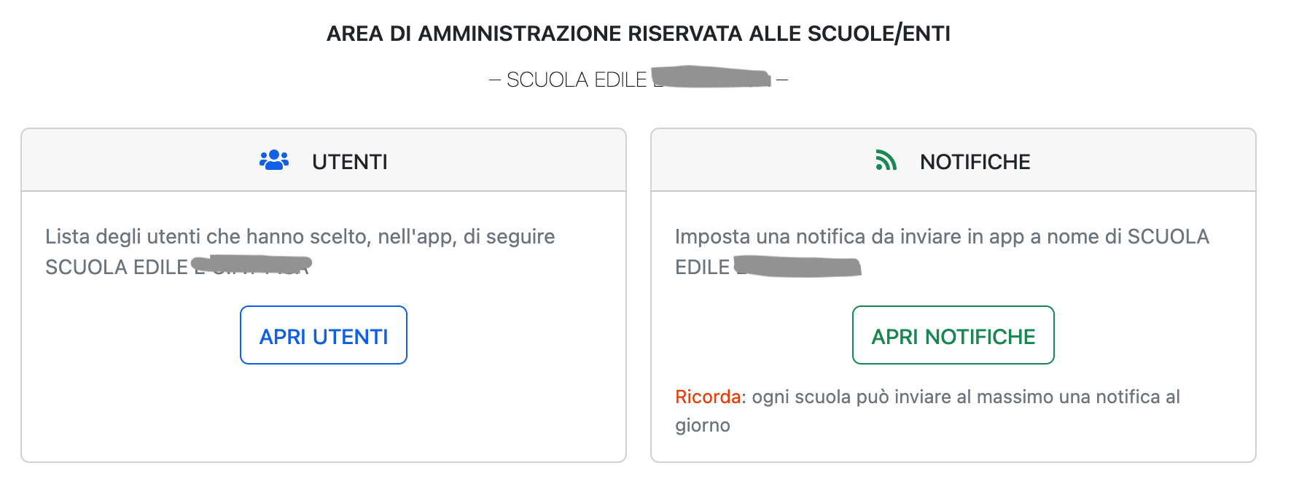Click the blue users group icon
The image size is (1299, 487).
(274, 160)
